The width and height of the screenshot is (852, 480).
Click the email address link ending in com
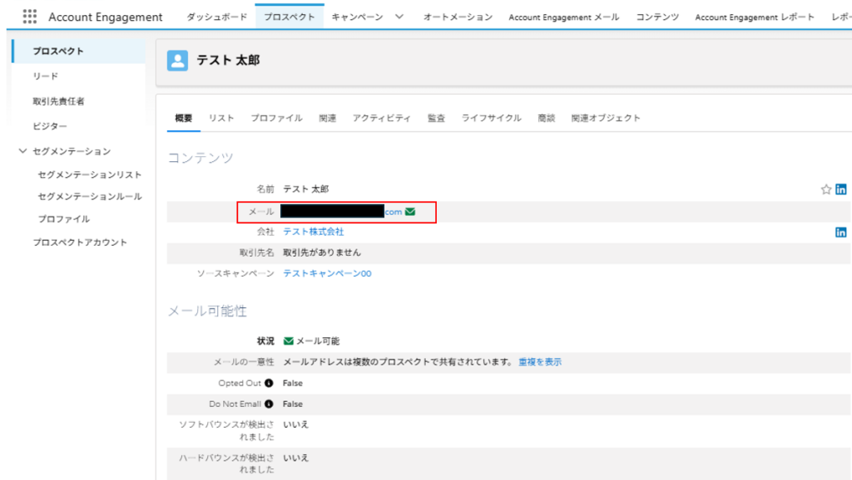point(341,212)
